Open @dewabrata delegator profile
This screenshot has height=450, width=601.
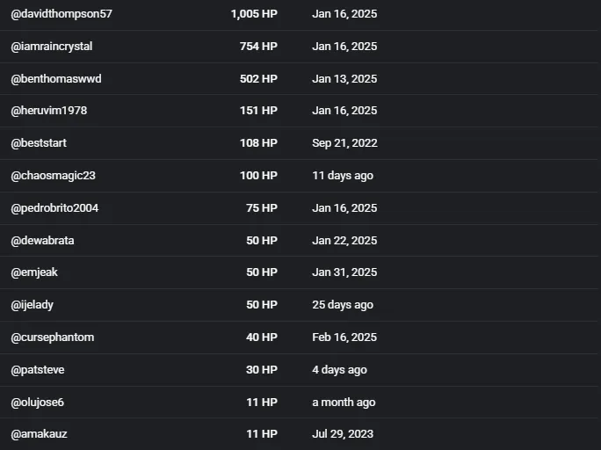[42, 241]
